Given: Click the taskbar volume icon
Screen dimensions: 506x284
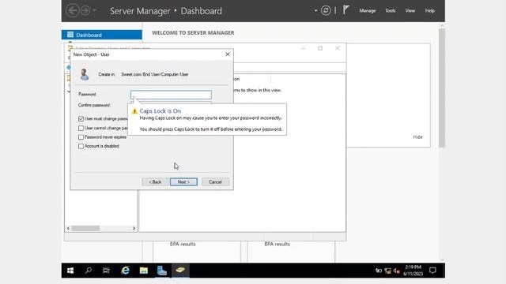Looking at the screenshot, I should (397, 271).
